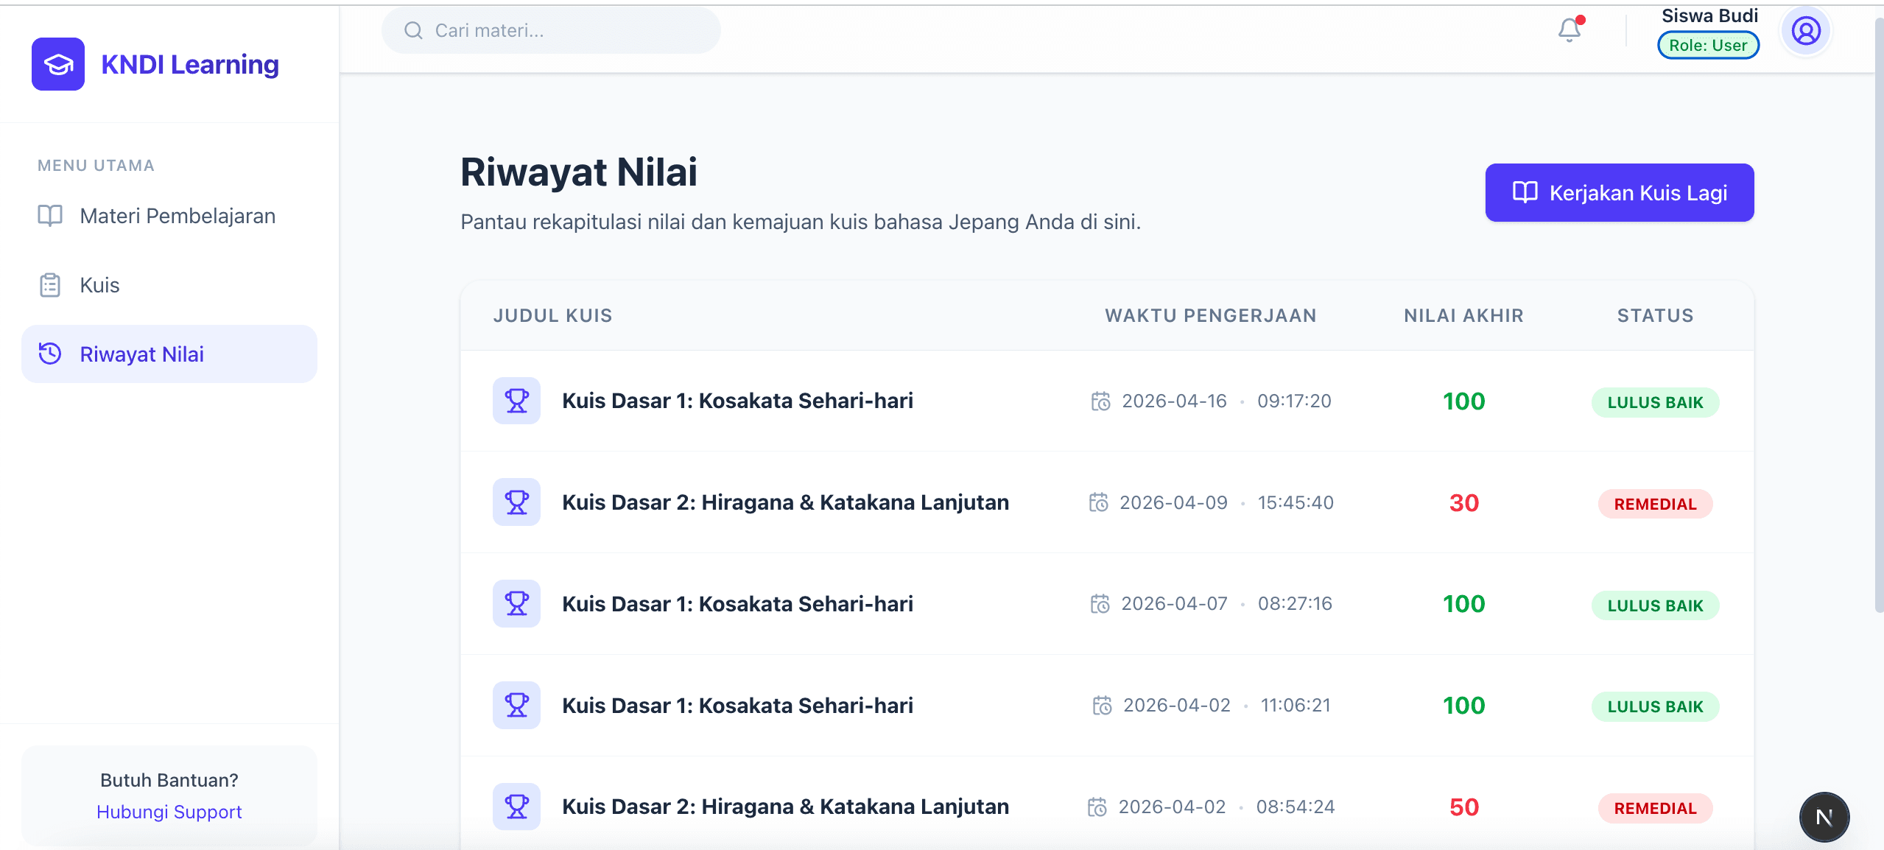1884x850 pixels.
Task: Click calendar icon beside 2026-04-02 08:54:24
Action: (1097, 807)
